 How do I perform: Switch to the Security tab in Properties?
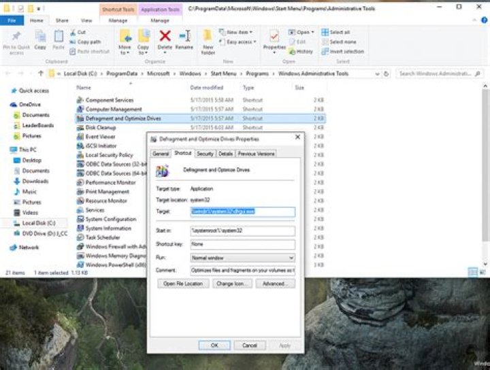(205, 154)
